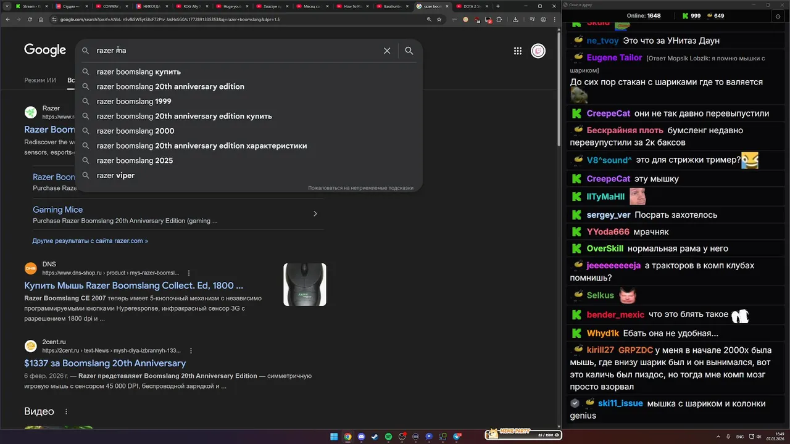Open the tab search arrow in tab strip

[x=7, y=6]
